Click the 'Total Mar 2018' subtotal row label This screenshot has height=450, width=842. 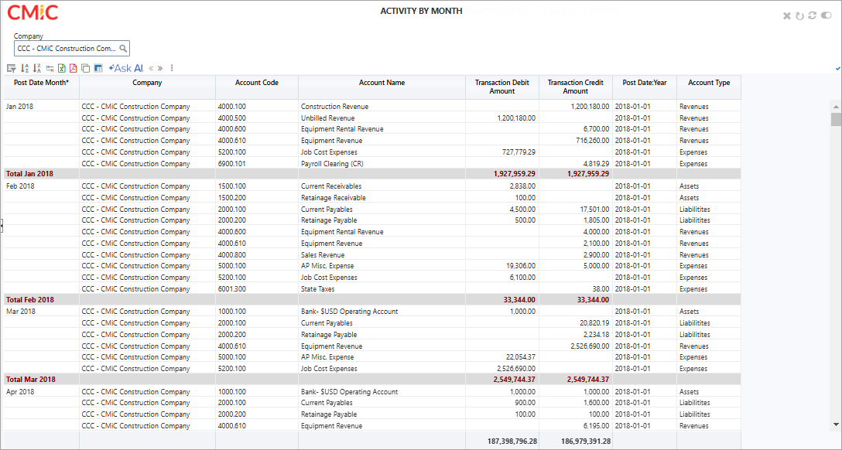[31, 379]
